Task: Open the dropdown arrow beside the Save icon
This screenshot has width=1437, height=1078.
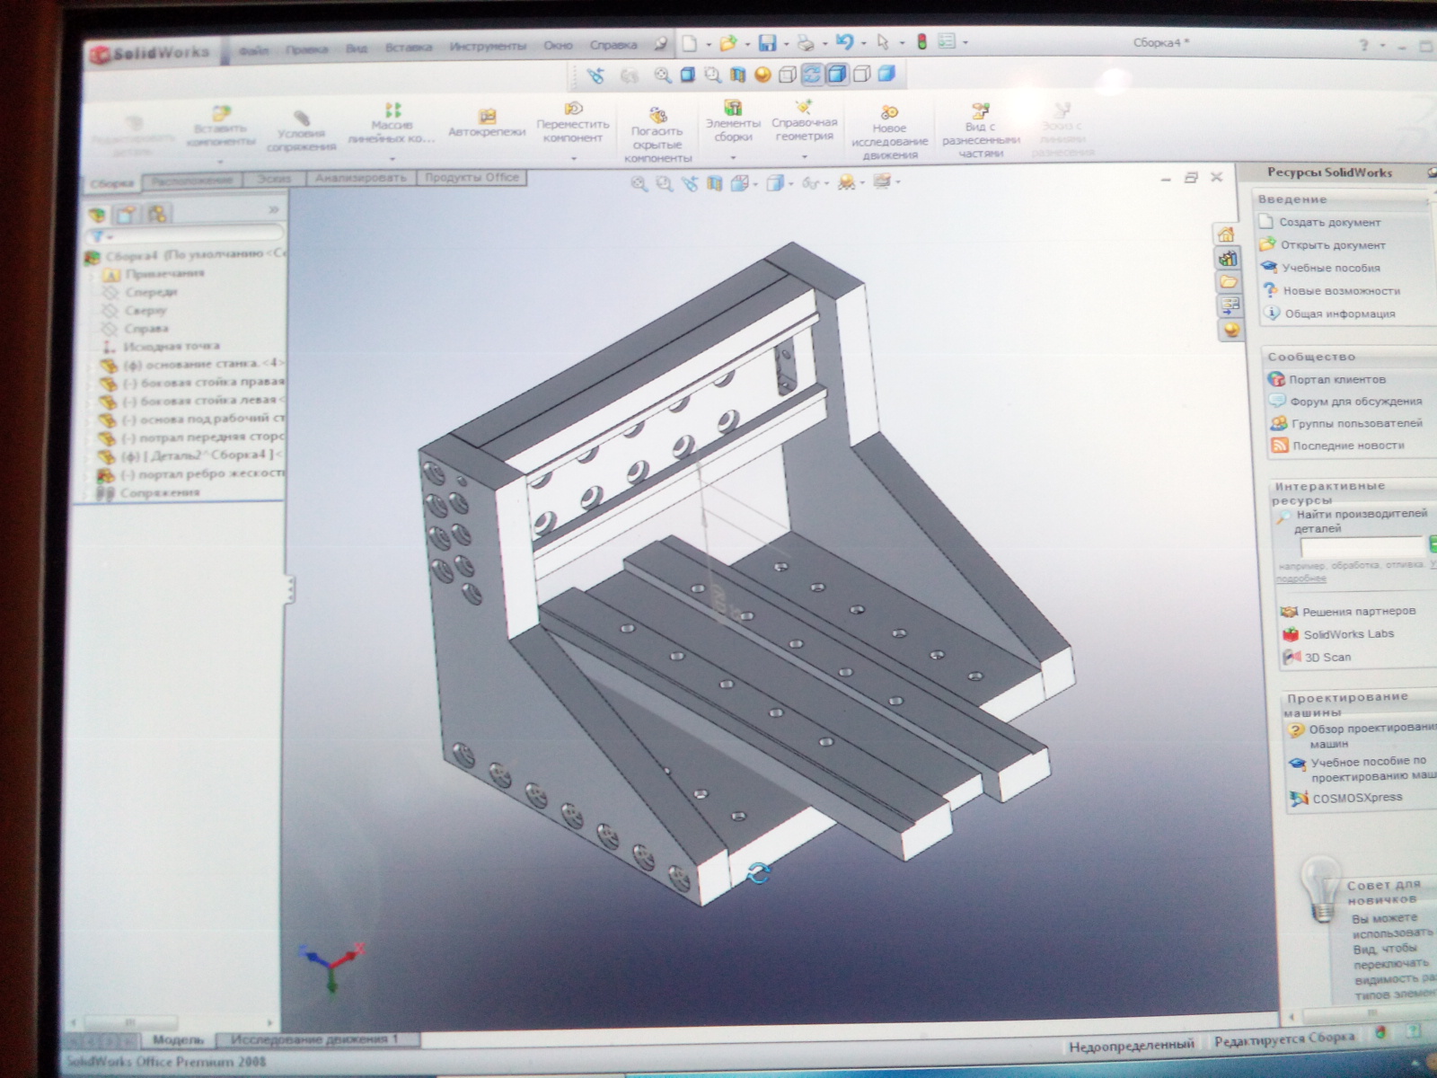Action: (785, 44)
